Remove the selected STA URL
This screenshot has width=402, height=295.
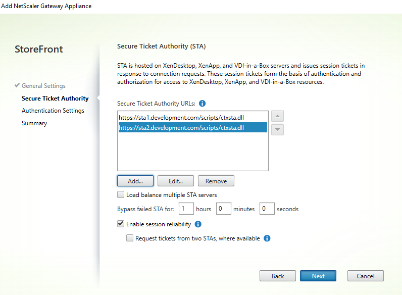216,181
